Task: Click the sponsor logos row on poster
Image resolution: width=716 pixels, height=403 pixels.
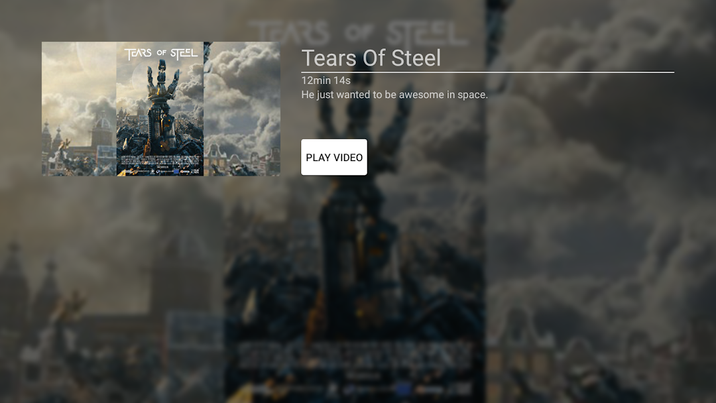Action: pyautogui.click(x=160, y=172)
